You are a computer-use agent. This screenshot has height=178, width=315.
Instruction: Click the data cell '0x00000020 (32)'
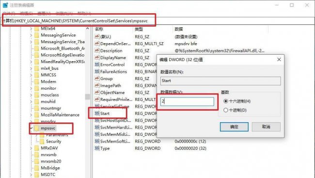pyautogui.click(x=190, y=148)
